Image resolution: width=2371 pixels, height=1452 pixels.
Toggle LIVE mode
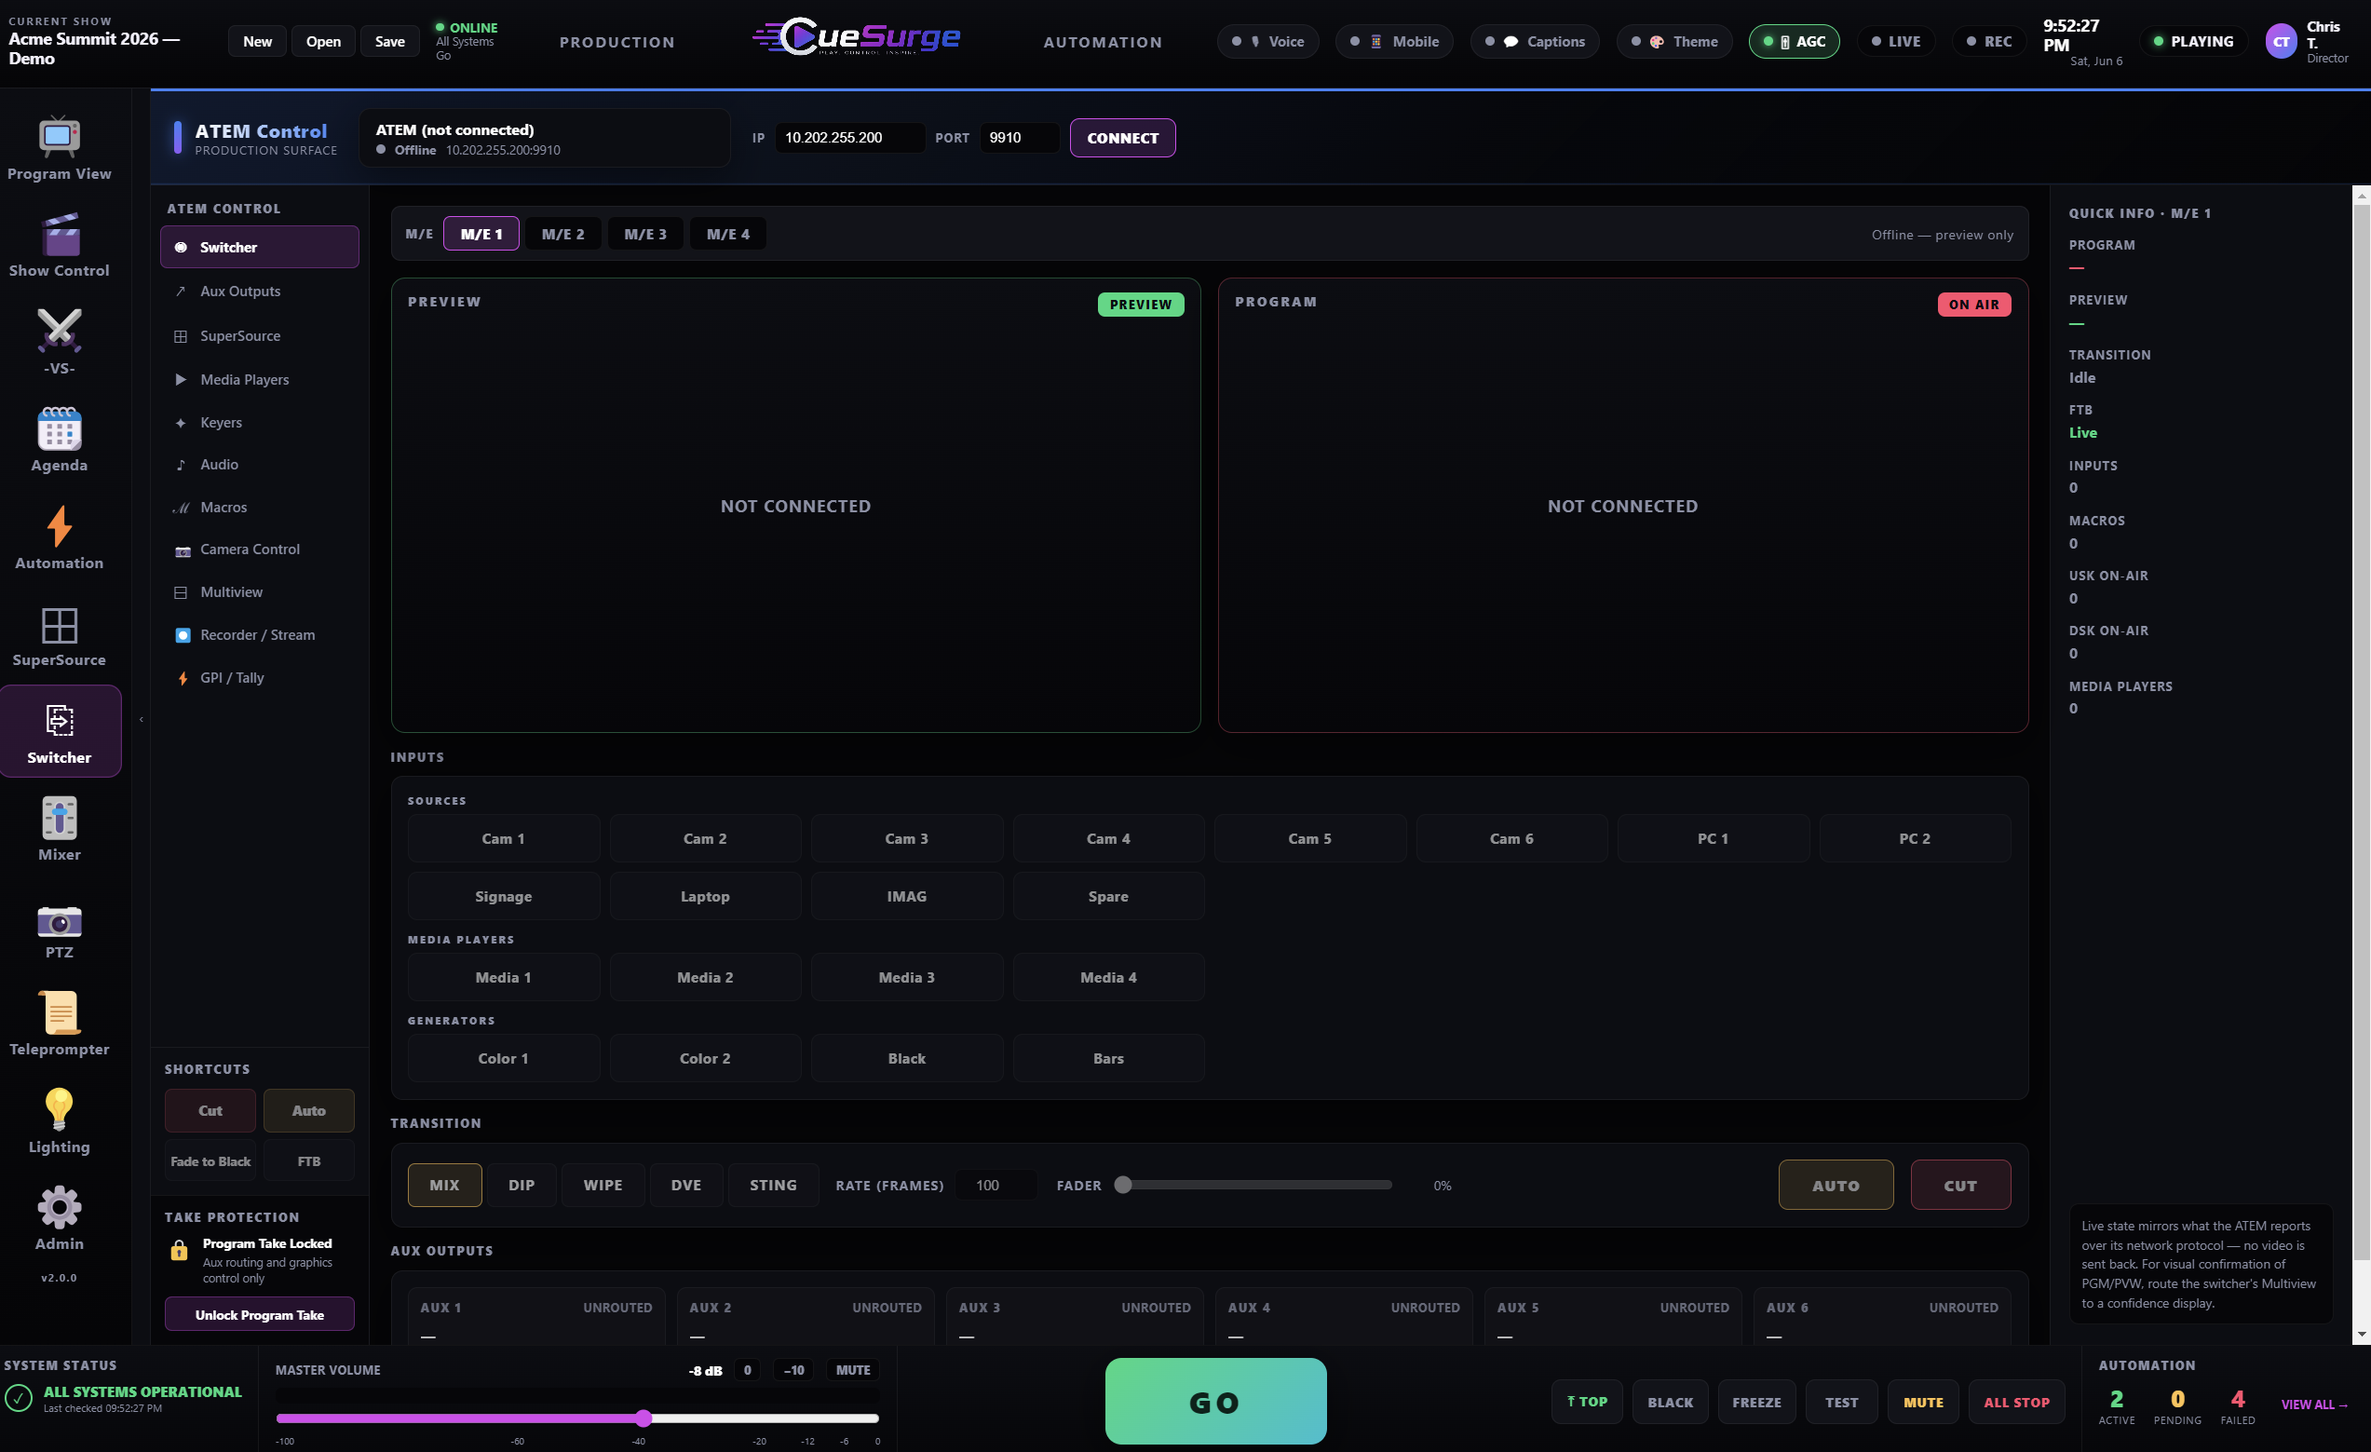[x=1896, y=41]
